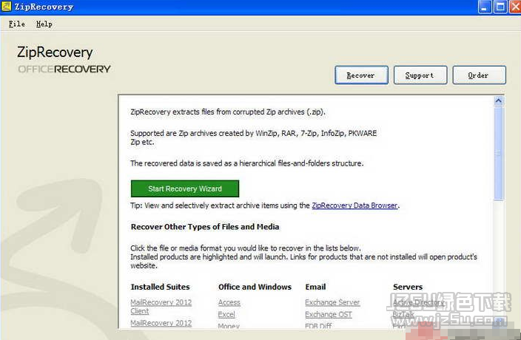521x340 pixels.
Task: Click the scrollbar up arrow
Action: point(498,101)
